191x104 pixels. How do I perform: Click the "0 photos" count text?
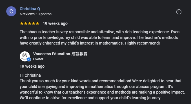(x=45, y=14)
